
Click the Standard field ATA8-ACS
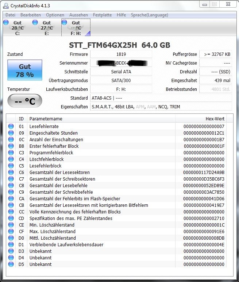click(161, 98)
